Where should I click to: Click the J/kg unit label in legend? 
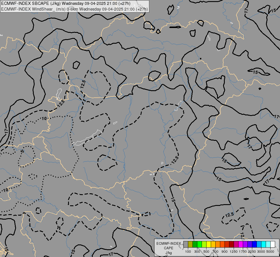click(168, 253)
